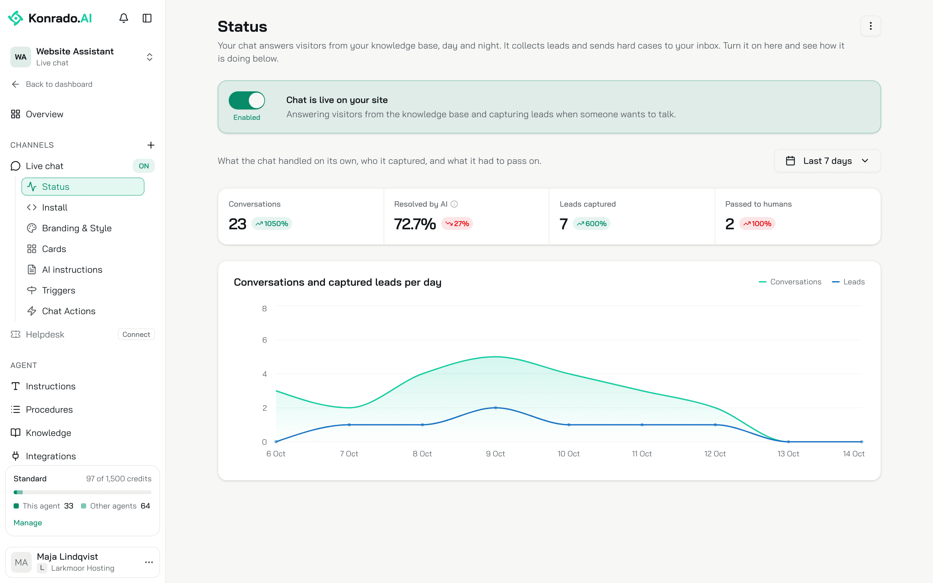Screen dimensions: 933x583
Task: Disable the live chat Enabled switch
Action: [x=247, y=100]
